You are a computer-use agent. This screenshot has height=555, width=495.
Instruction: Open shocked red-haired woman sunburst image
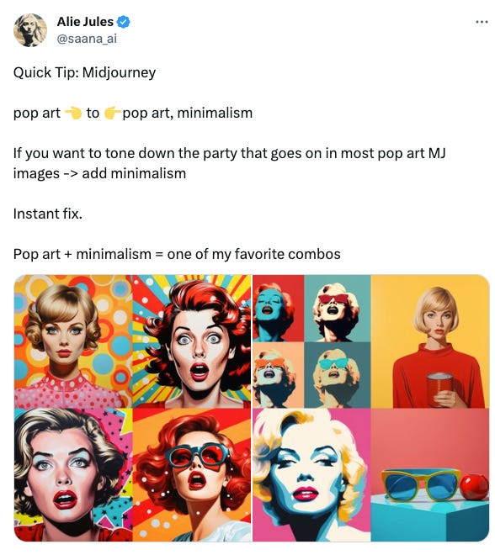[192, 341]
